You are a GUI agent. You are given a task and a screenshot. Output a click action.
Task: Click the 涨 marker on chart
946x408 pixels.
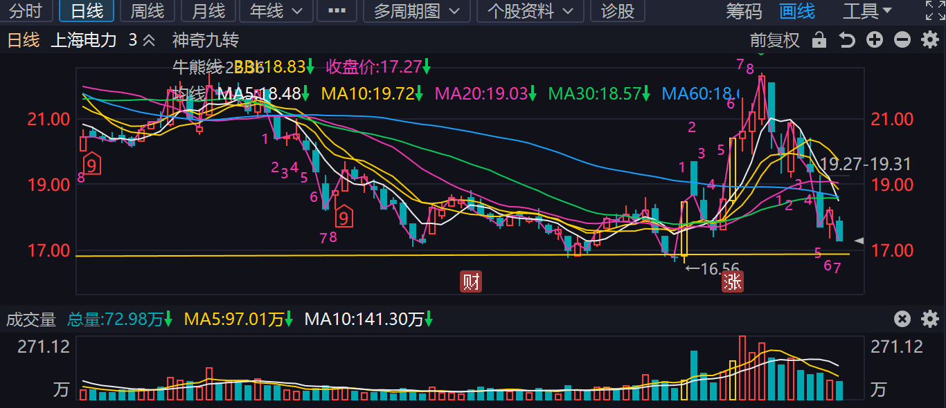coord(732,281)
